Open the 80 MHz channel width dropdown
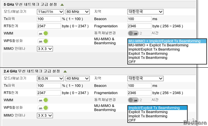Screen dimensions: 208x126 tap(78, 12)
